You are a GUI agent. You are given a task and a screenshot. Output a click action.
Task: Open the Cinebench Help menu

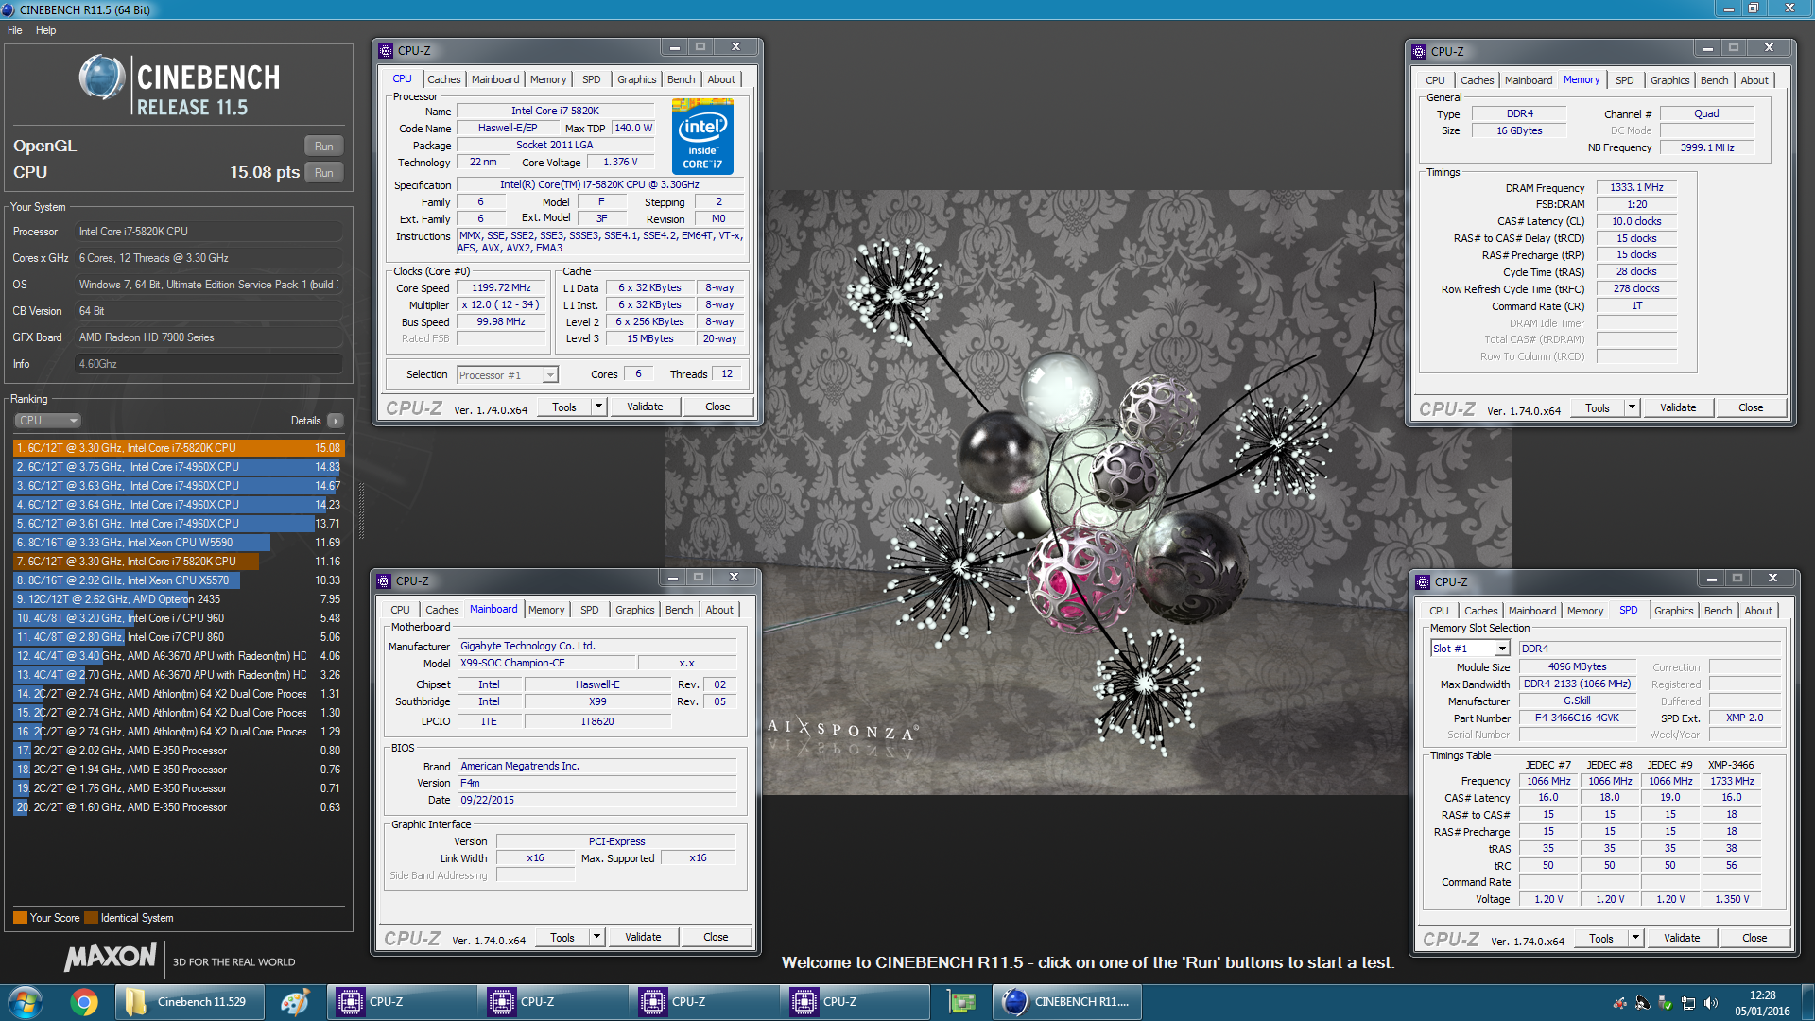coord(46,30)
